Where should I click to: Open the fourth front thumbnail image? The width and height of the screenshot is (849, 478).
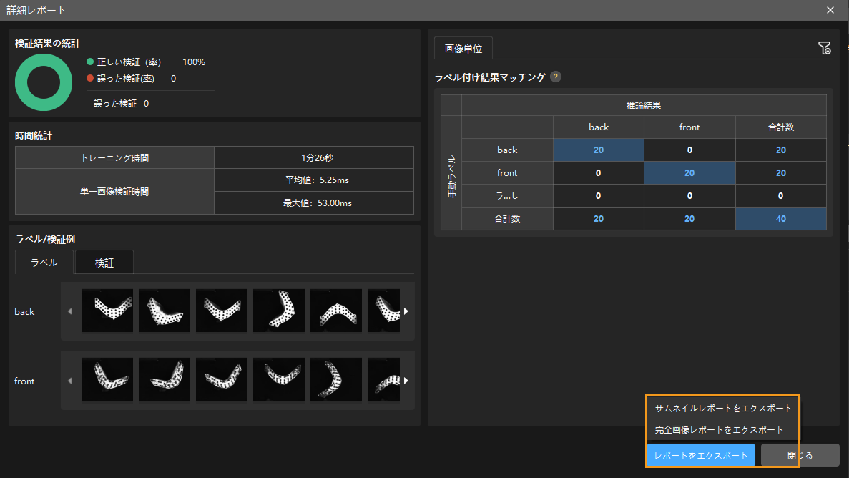tap(279, 380)
